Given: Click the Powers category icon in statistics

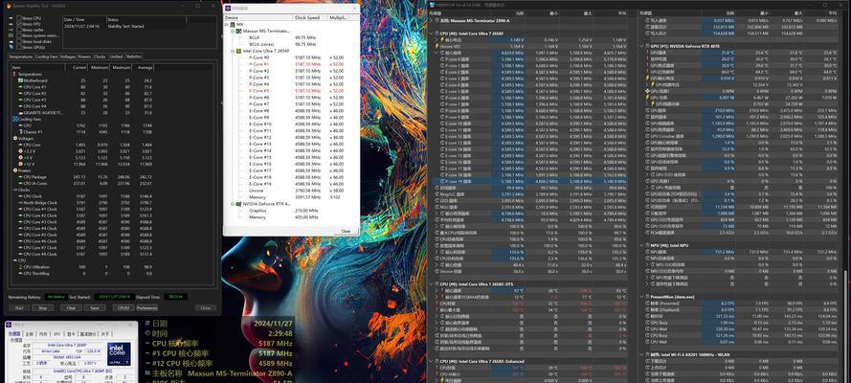Looking at the screenshot, I should coord(15,170).
